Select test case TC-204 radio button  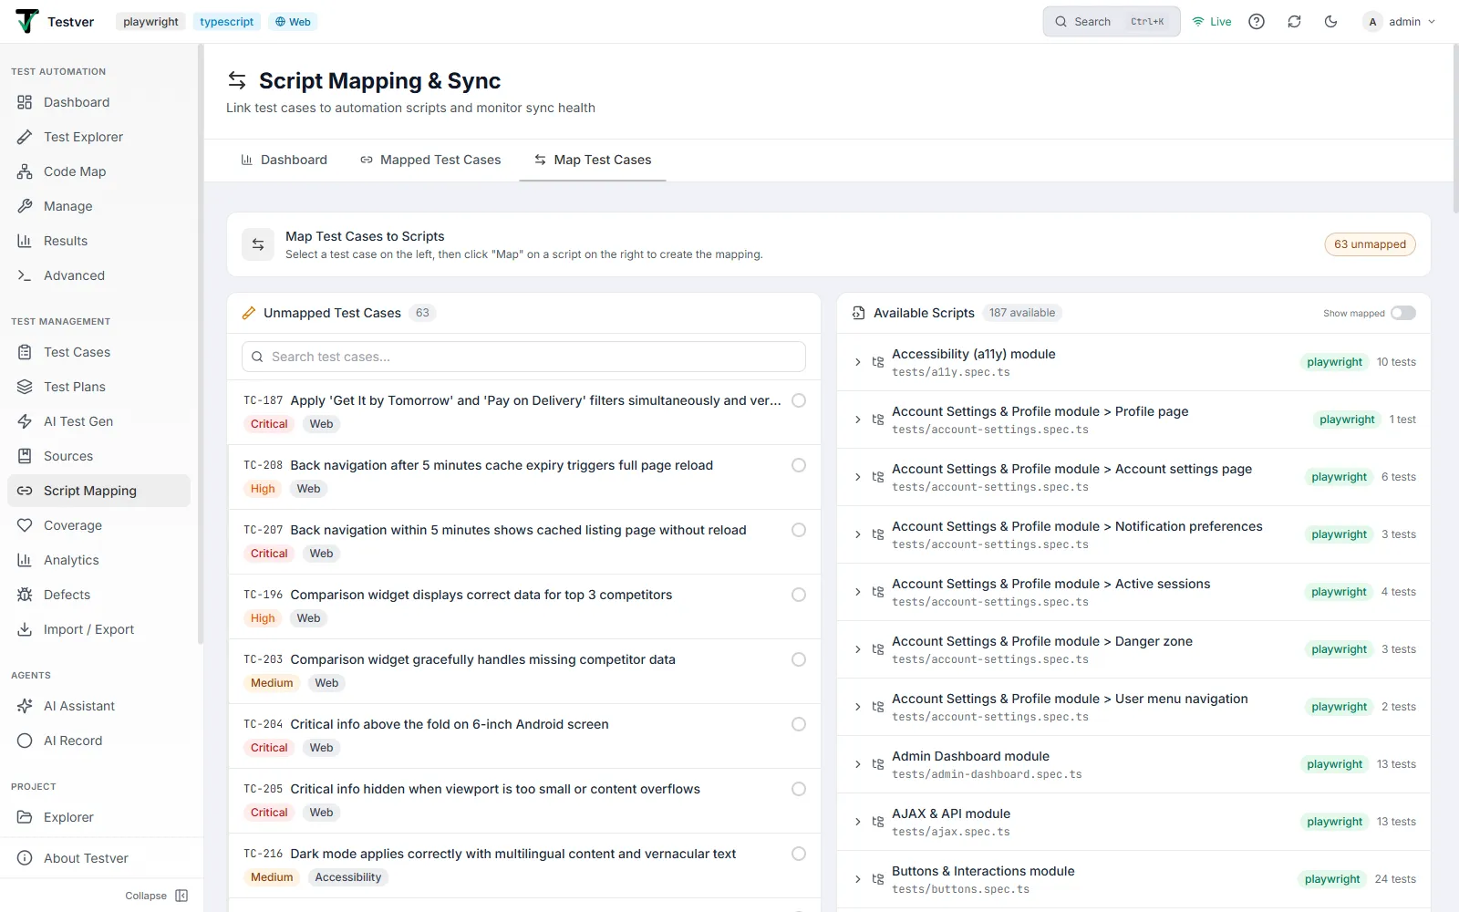(x=799, y=724)
